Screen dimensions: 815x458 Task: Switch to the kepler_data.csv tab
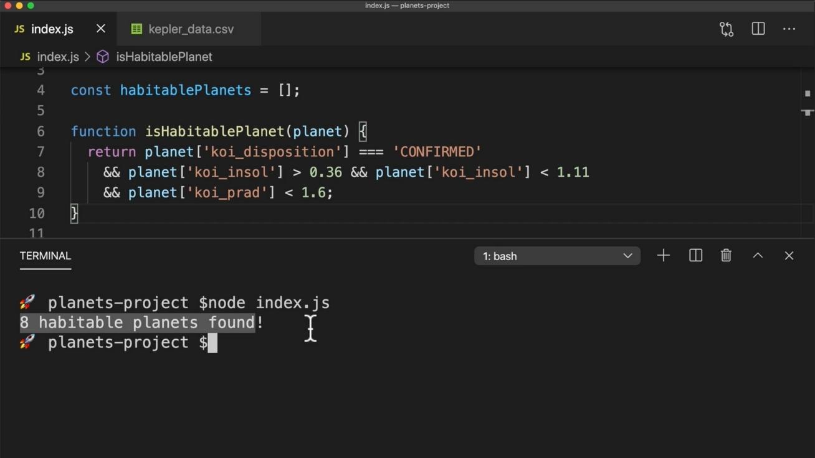coord(190,29)
